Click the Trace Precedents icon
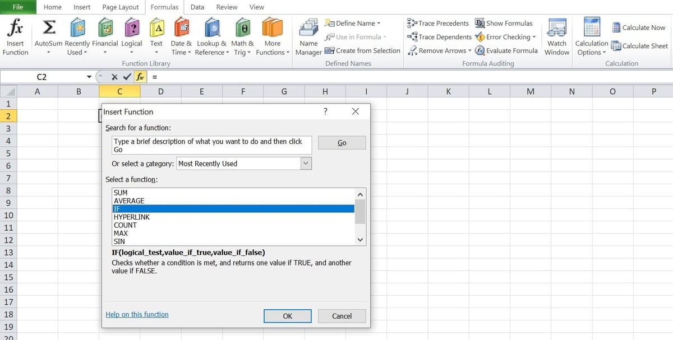This screenshot has width=673, height=340. pos(412,24)
